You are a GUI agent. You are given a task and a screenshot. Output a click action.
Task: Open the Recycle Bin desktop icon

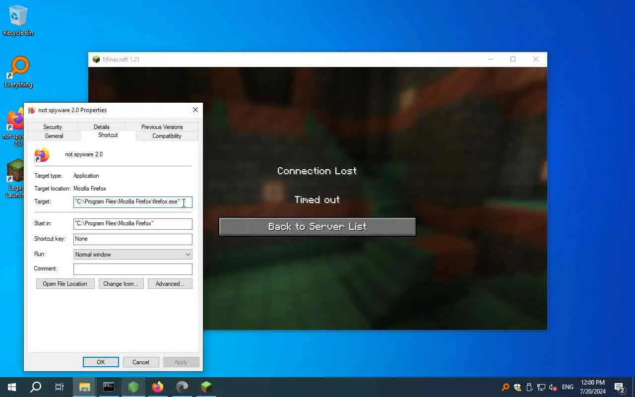coord(18,20)
